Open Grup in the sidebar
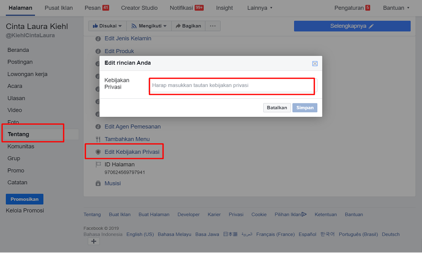Image resolution: width=422 pixels, height=253 pixels. (x=14, y=159)
